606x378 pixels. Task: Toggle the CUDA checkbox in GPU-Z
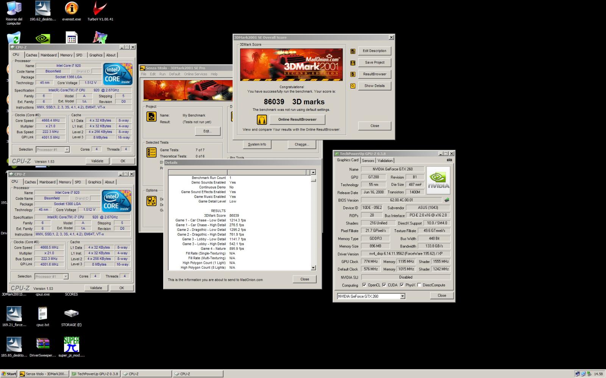[x=384, y=285]
